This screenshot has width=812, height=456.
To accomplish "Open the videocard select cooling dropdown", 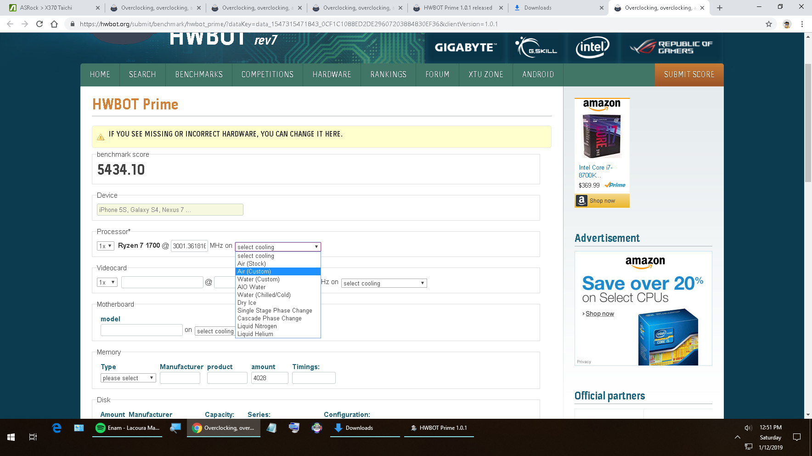I will pyautogui.click(x=384, y=283).
